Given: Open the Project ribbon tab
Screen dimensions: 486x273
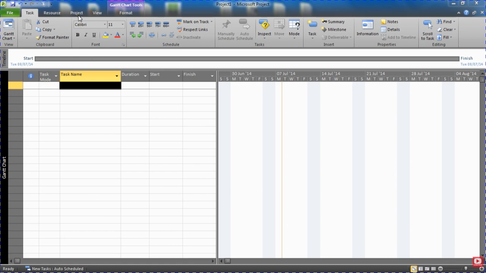Looking at the screenshot, I should tap(76, 13).
